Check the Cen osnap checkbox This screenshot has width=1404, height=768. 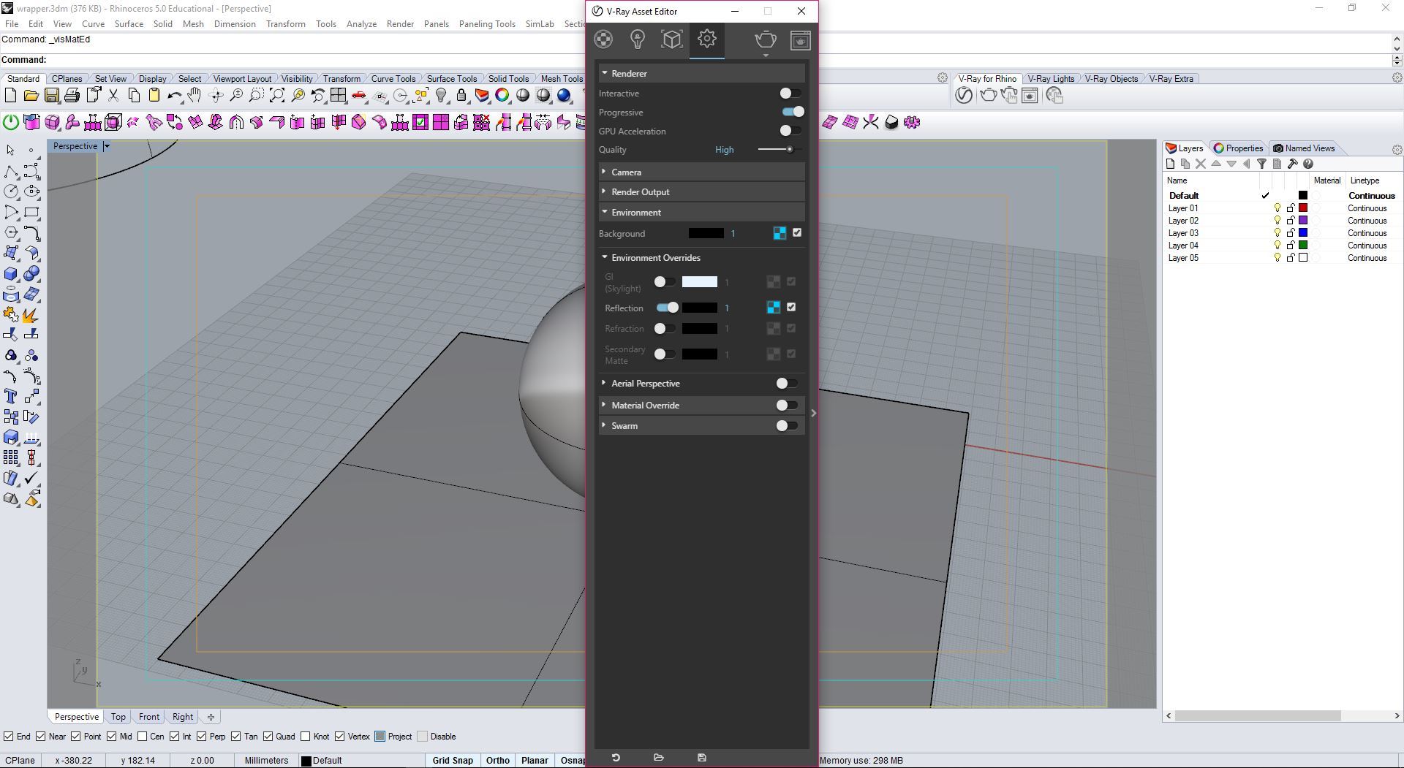coord(142,737)
